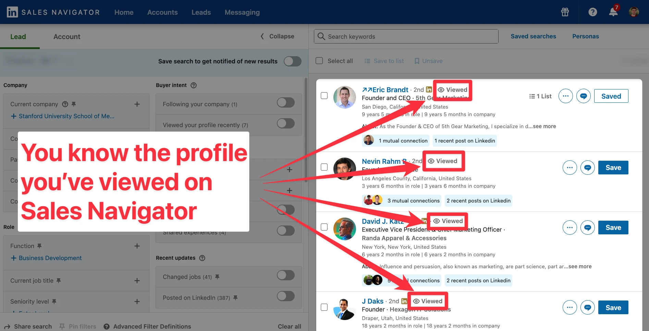Image resolution: width=649 pixels, height=331 pixels.
Task: Expand the Function filter
Action: click(137, 246)
